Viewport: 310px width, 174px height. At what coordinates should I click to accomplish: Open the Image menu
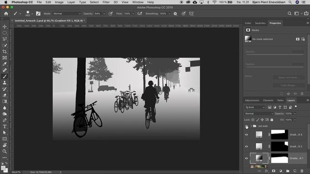(59, 2)
